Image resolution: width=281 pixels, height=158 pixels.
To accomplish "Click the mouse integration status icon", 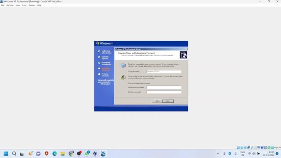I will tap(269, 147).
